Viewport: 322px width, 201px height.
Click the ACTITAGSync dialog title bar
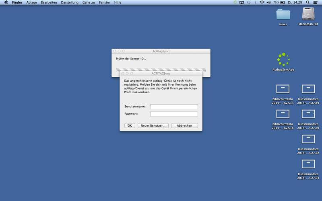point(161,74)
